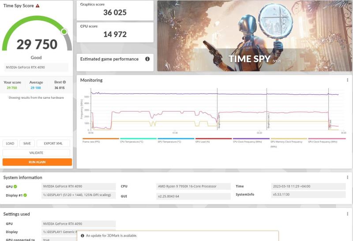Open the System information three-dot menu
Image resolution: width=353 pixels, height=241 pixels.
coord(347,178)
